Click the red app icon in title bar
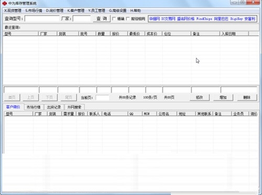The height and width of the screenshot is (195, 262). click(x=4, y=3)
